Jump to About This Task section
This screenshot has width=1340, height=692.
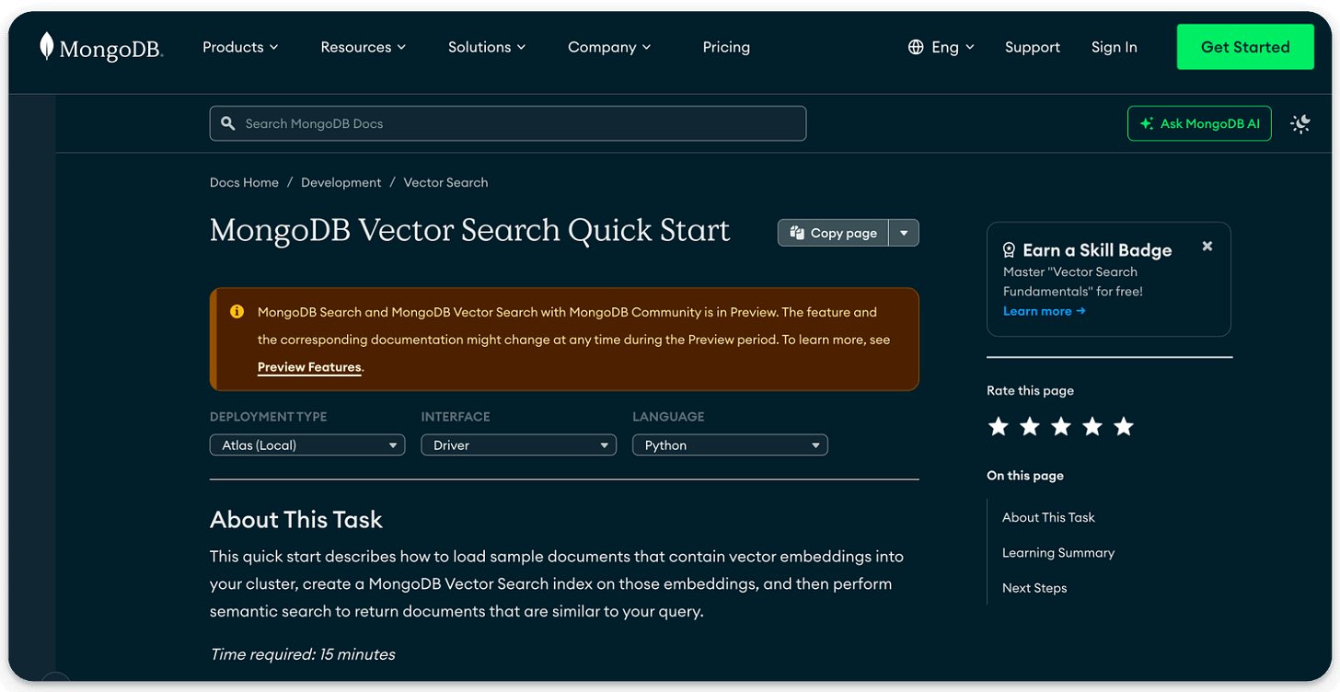click(1048, 517)
